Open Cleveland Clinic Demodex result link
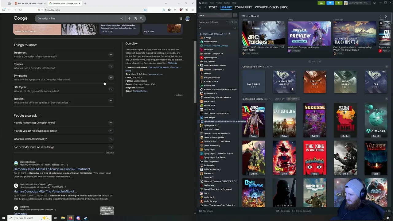 point(52,169)
